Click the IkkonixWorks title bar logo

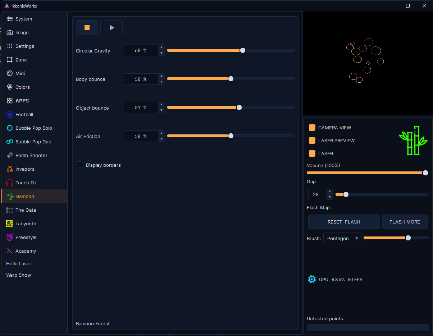pos(6,6)
